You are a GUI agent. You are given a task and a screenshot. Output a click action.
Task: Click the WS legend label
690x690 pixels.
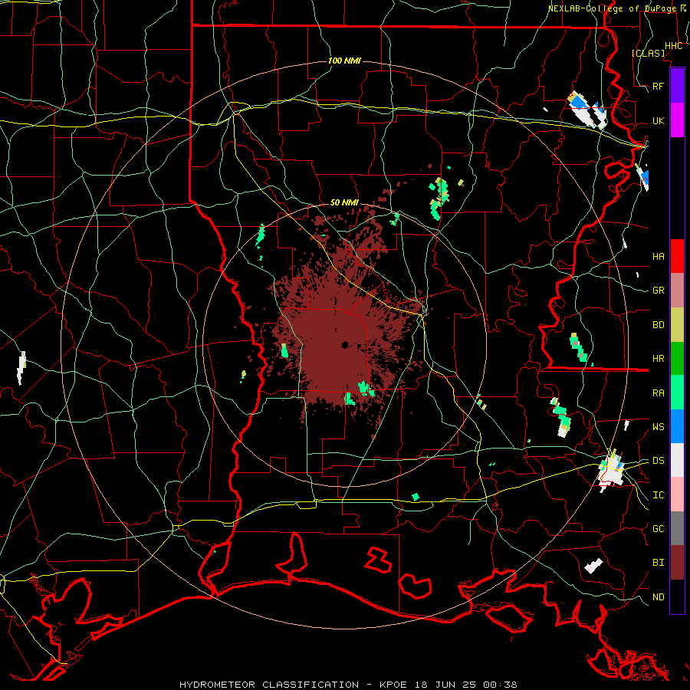pyautogui.click(x=659, y=426)
